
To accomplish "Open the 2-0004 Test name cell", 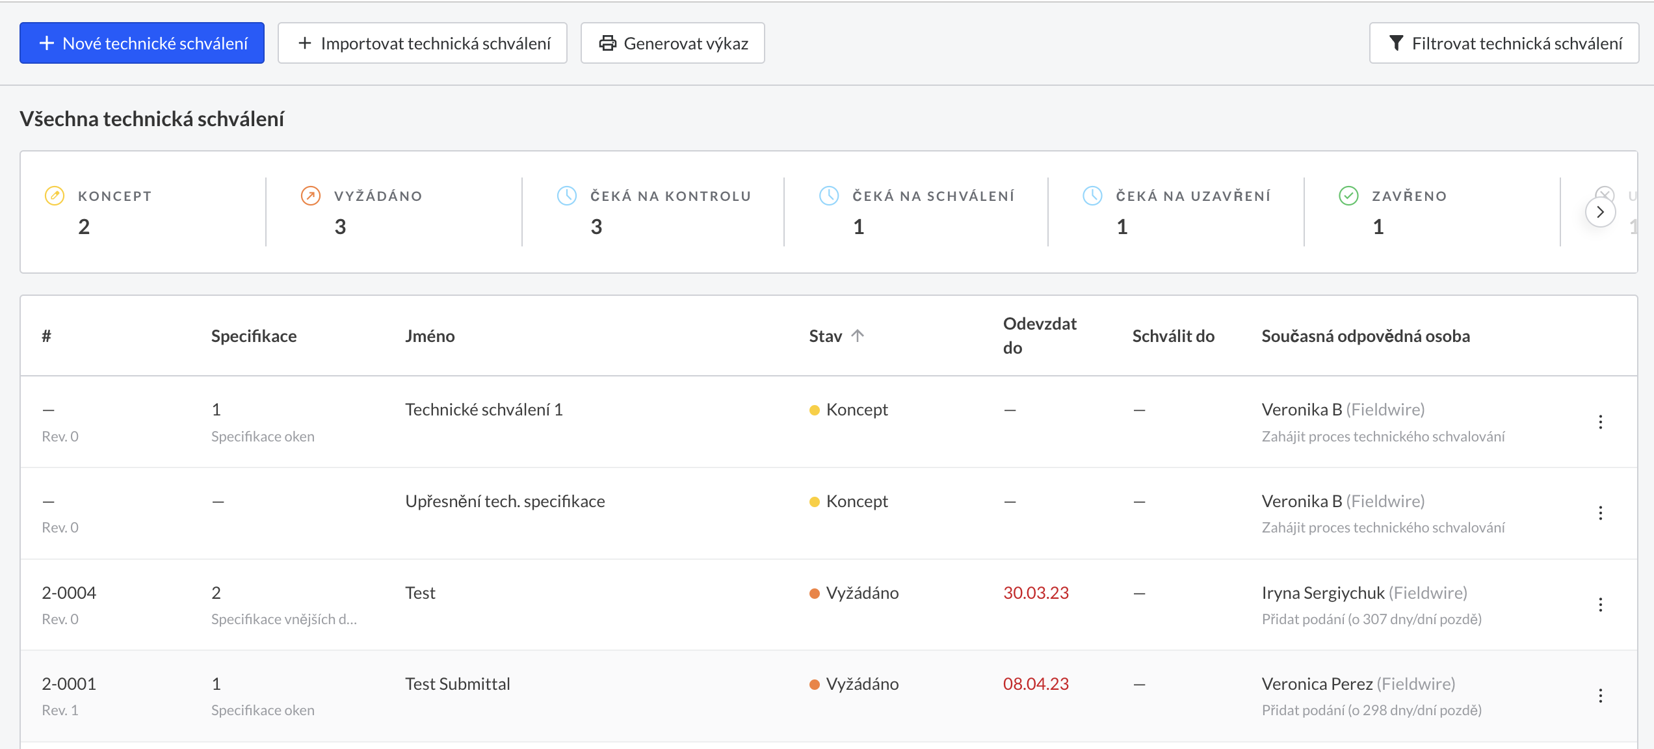I will click(x=420, y=593).
